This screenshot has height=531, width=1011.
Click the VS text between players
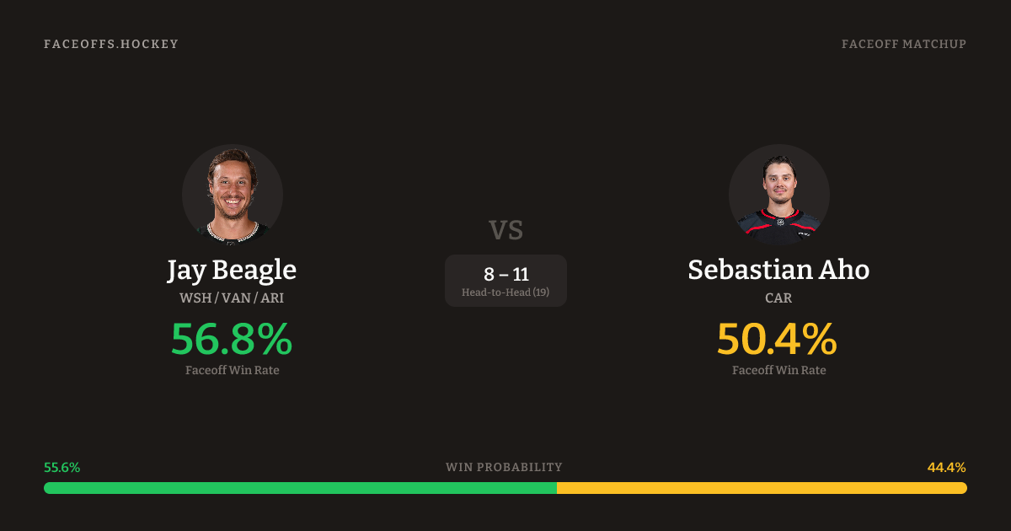[505, 230]
